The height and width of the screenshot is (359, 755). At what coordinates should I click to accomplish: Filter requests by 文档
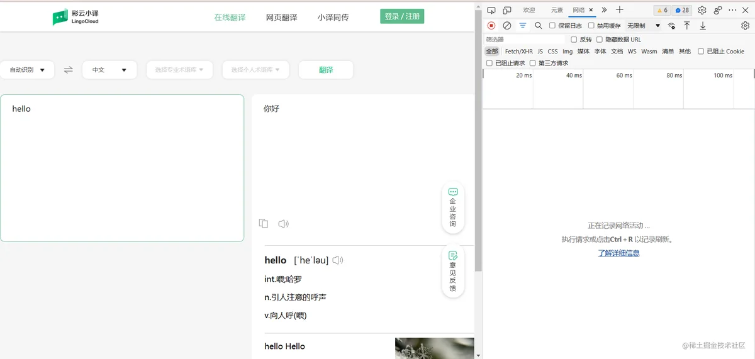tap(617, 52)
